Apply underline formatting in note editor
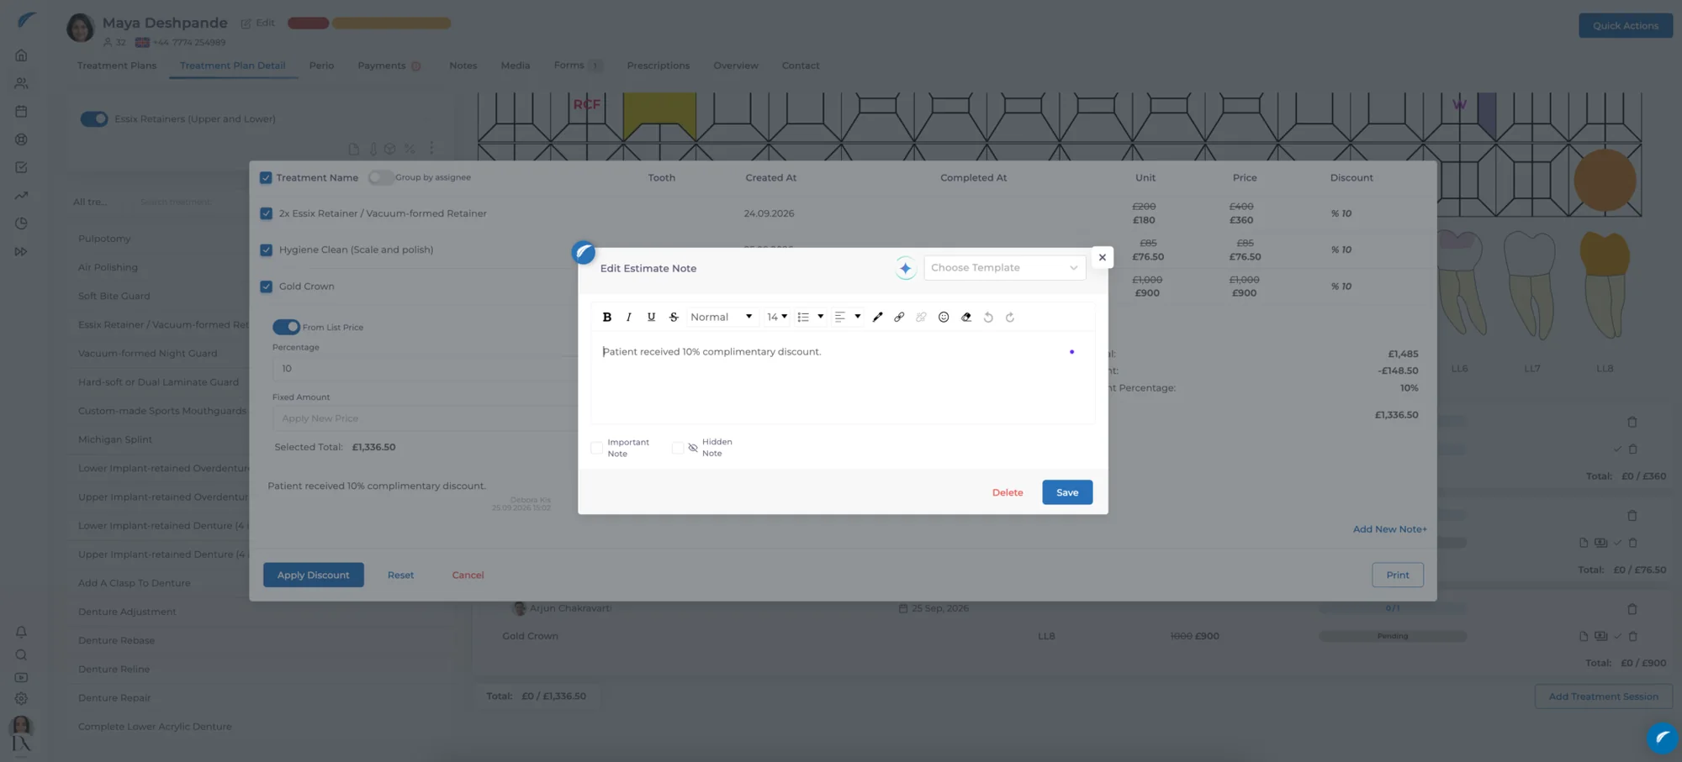 click(x=651, y=317)
